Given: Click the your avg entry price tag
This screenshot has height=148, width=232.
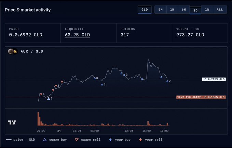Looking at the screenshot, I should pyautogui.click(x=201, y=97).
